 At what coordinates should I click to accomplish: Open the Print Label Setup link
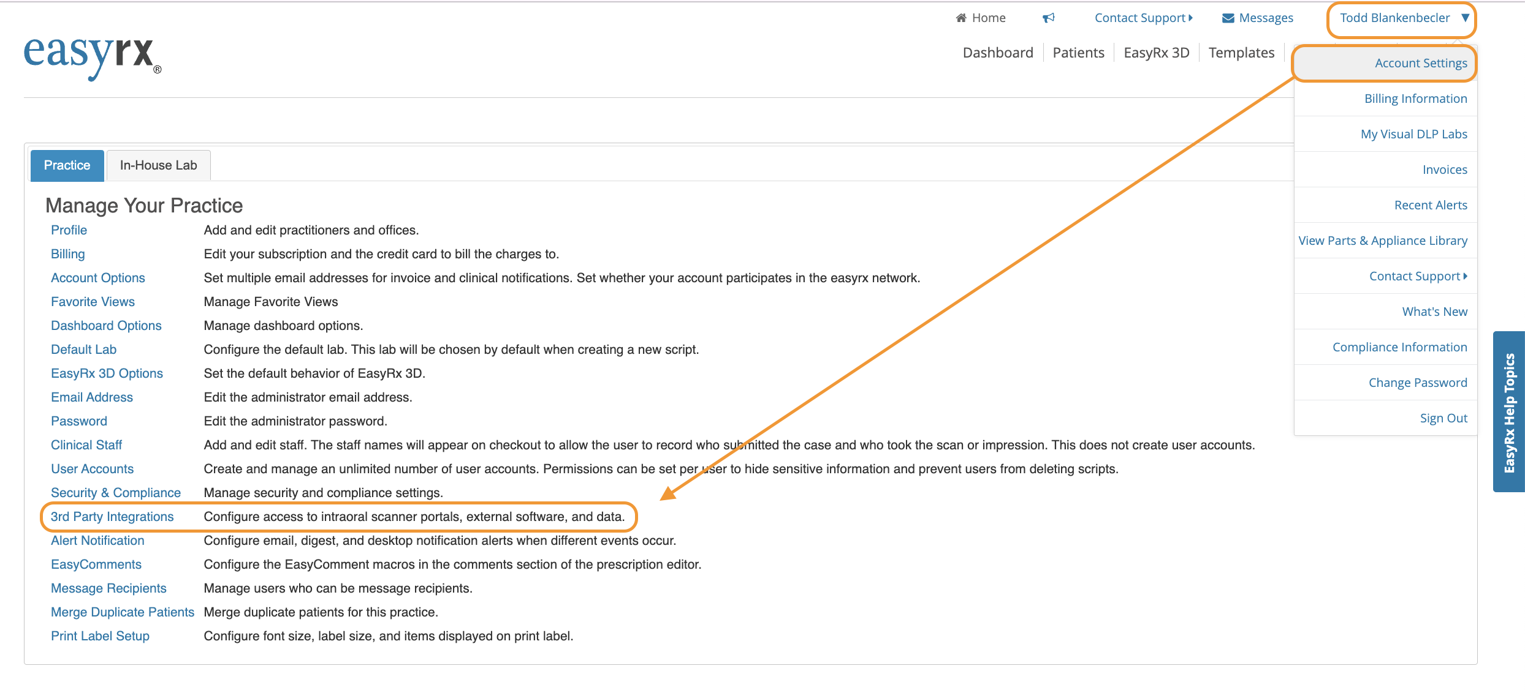pyautogui.click(x=100, y=636)
